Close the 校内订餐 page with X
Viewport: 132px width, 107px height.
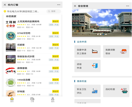pyautogui.click(x=5, y=5)
